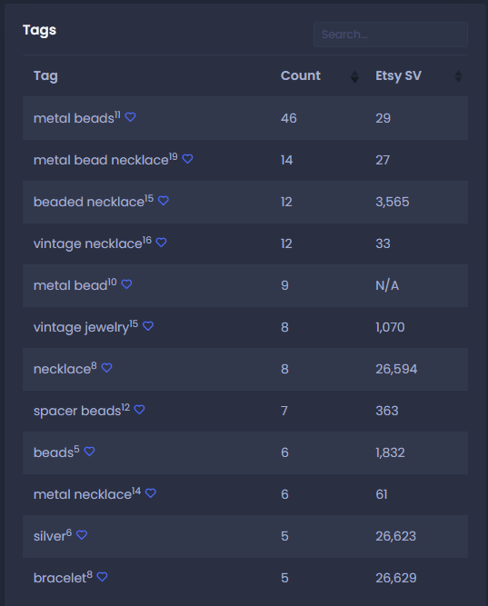Click the Tag column header
488x606 pixels.
45,75
